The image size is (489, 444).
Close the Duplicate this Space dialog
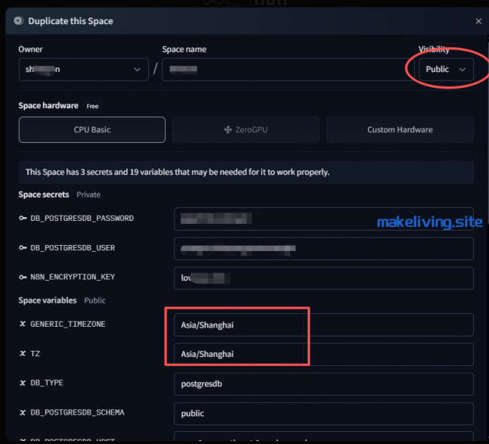(x=478, y=21)
